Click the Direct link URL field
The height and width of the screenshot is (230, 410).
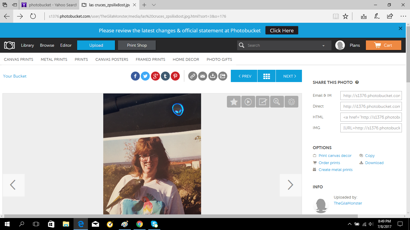371,106
